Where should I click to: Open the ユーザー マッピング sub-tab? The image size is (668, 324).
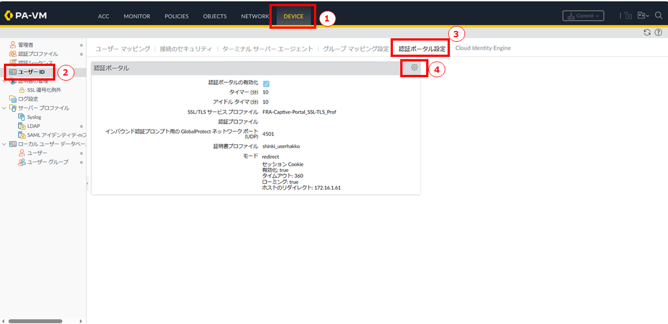[x=123, y=48]
